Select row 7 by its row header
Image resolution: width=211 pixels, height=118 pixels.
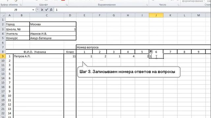(x=3, y=47)
